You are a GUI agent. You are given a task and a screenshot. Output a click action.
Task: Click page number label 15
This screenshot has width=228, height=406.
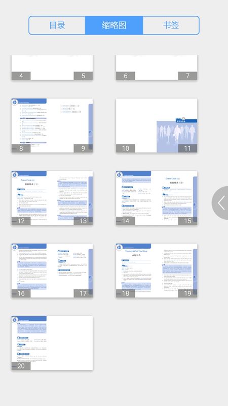(x=187, y=221)
